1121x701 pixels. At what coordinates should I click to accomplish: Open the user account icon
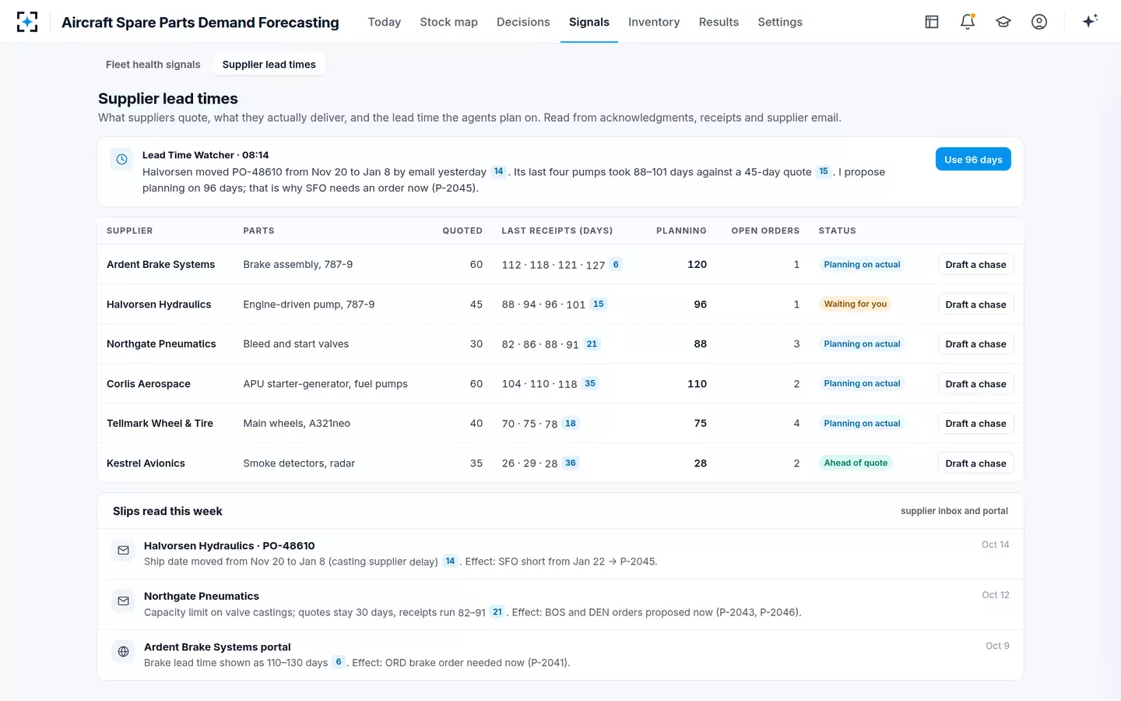[x=1039, y=22]
